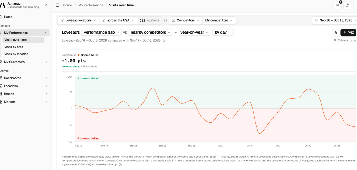Open the notifications bell icon
357x170 pixels.
355,5
